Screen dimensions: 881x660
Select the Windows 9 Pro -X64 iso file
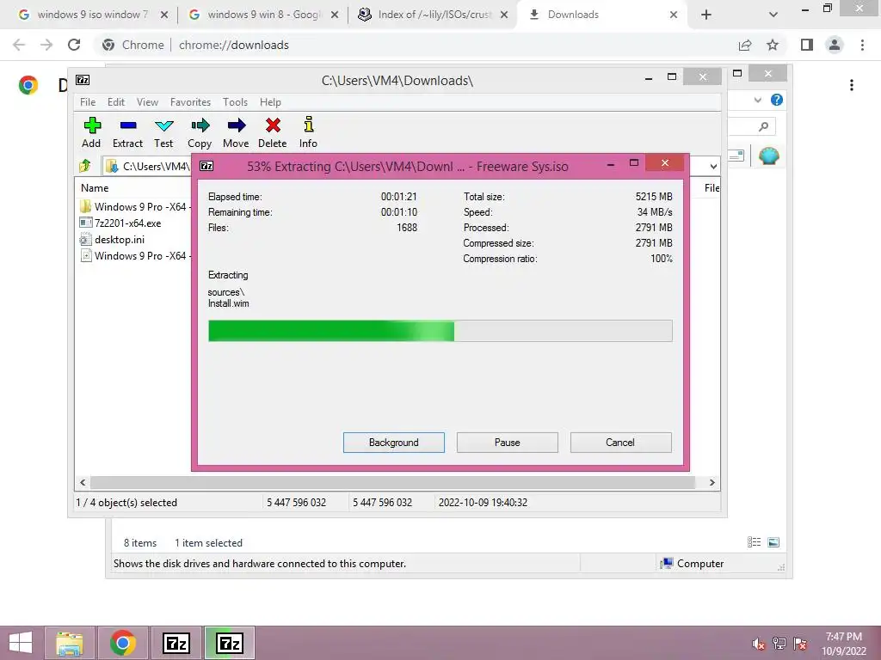[135, 256]
